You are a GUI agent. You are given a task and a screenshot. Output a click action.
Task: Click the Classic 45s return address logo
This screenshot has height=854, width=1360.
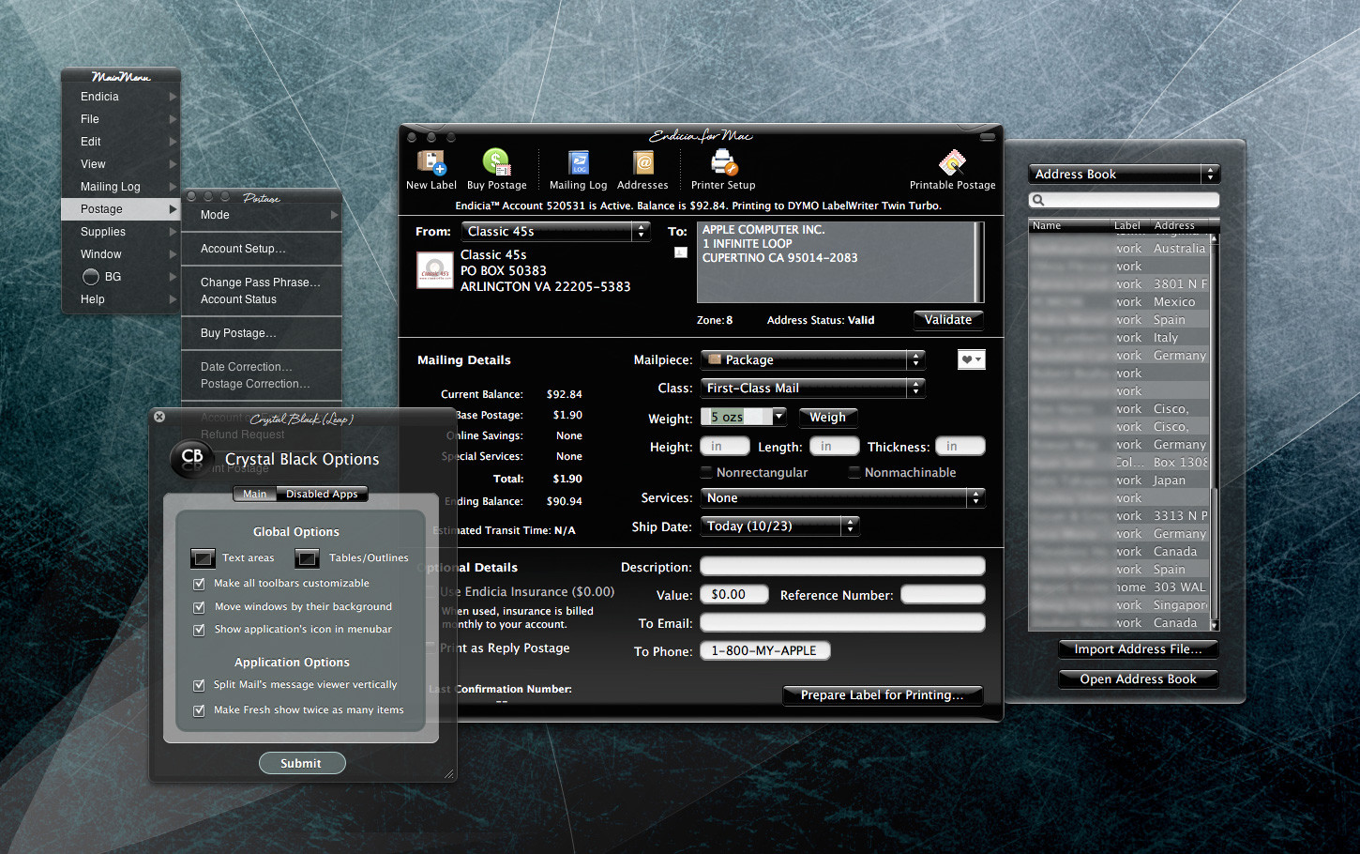[434, 271]
